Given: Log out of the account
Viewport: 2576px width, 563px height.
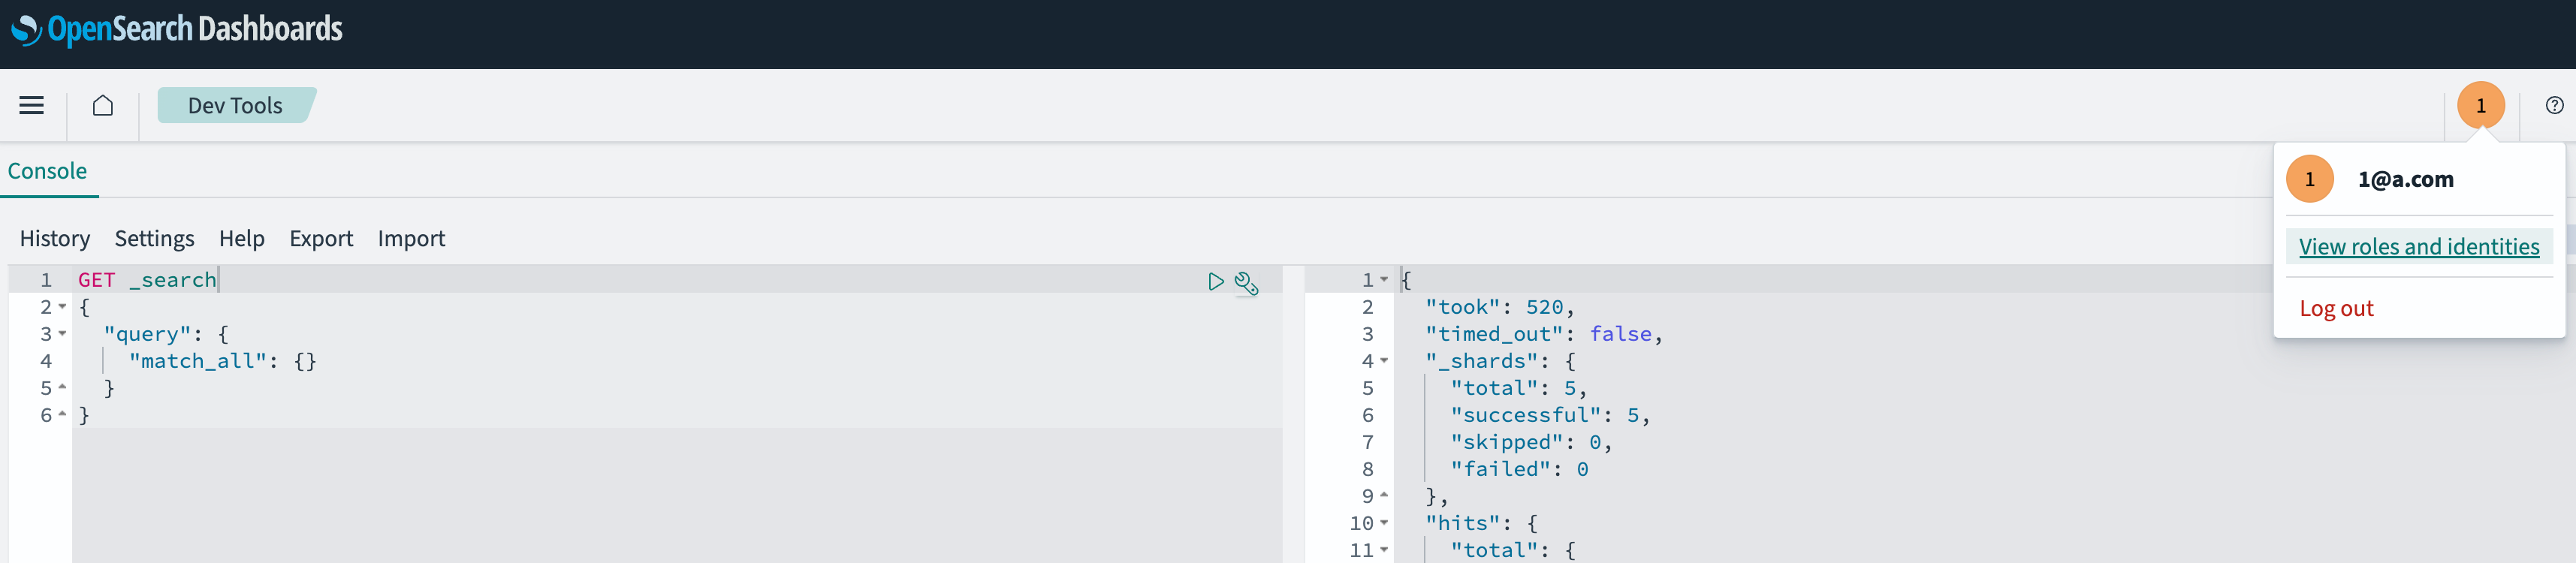Looking at the screenshot, I should 2336,309.
